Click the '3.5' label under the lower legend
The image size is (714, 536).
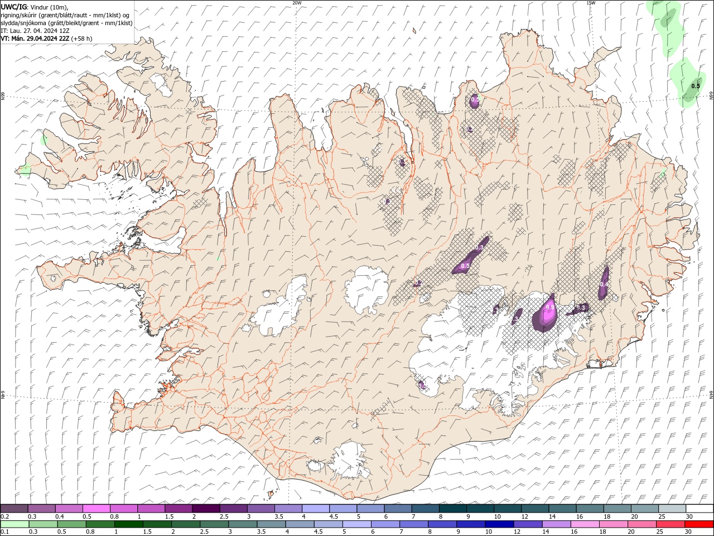click(x=261, y=532)
